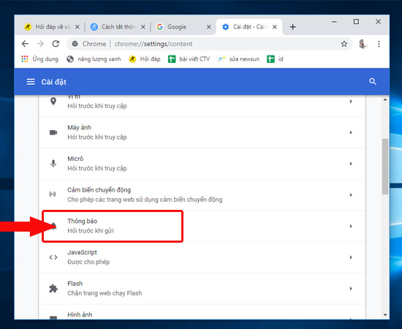This screenshot has height=329, width=402.
Task: Expand the location row arrow
Action: (x=351, y=102)
